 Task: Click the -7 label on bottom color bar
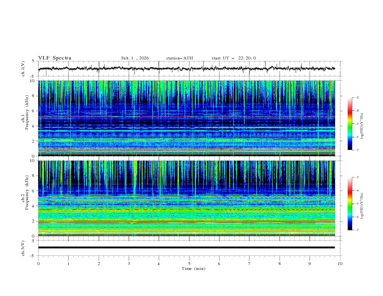click(357, 230)
